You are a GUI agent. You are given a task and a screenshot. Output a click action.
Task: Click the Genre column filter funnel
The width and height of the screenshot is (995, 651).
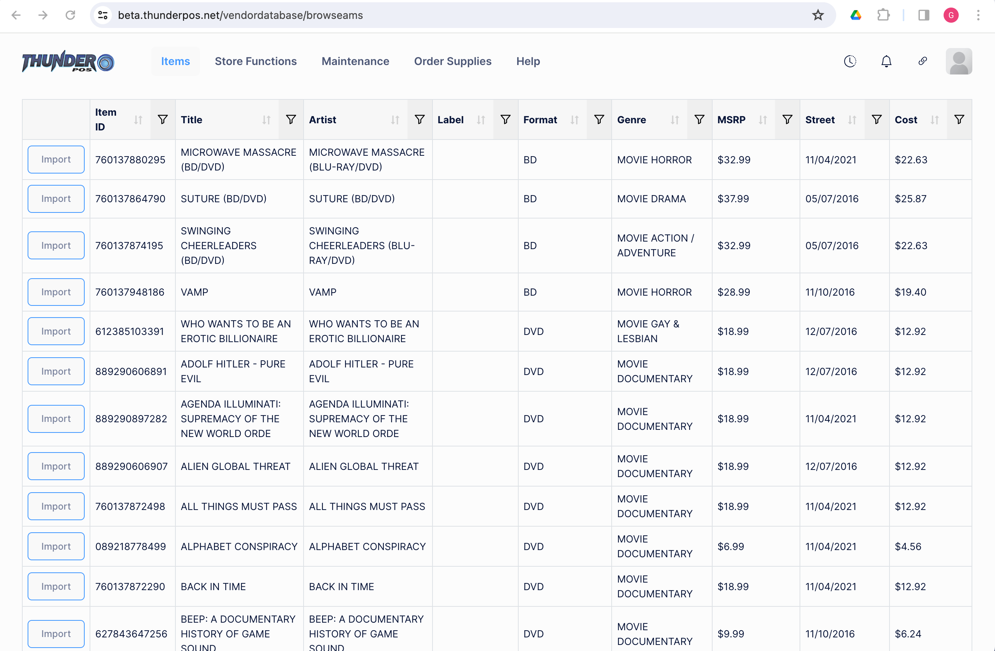pos(699,119)
